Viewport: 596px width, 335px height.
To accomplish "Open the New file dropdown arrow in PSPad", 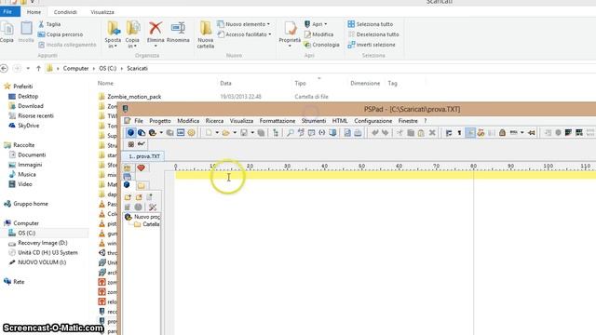I will (217, 133).
